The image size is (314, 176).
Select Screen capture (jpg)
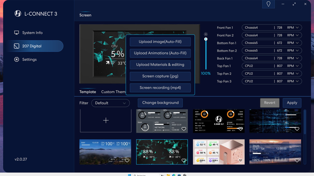pos(160,76)
